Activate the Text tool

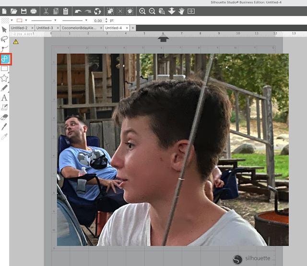[x=4, y=98]
